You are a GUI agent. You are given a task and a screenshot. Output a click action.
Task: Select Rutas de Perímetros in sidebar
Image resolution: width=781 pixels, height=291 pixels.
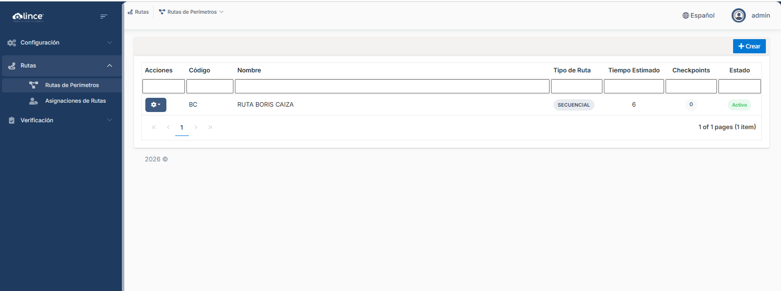(72, 85)
